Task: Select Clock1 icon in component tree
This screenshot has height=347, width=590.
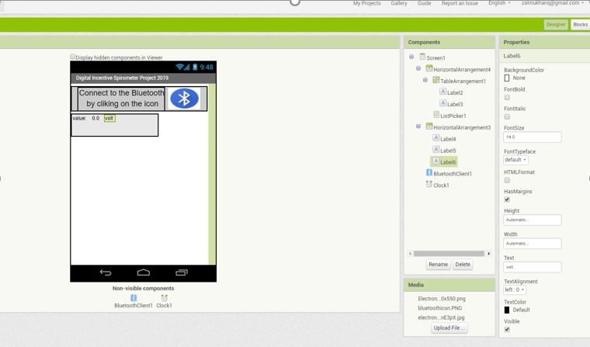Action: (x=429, y=185)
